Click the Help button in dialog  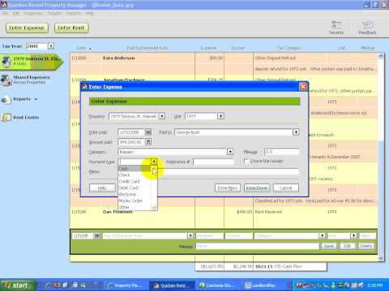[102, 188]
